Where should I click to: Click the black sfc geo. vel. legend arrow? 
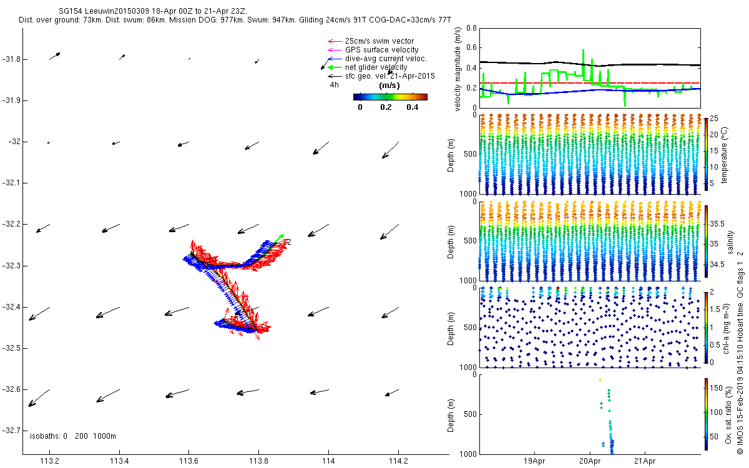pos(333,76)
